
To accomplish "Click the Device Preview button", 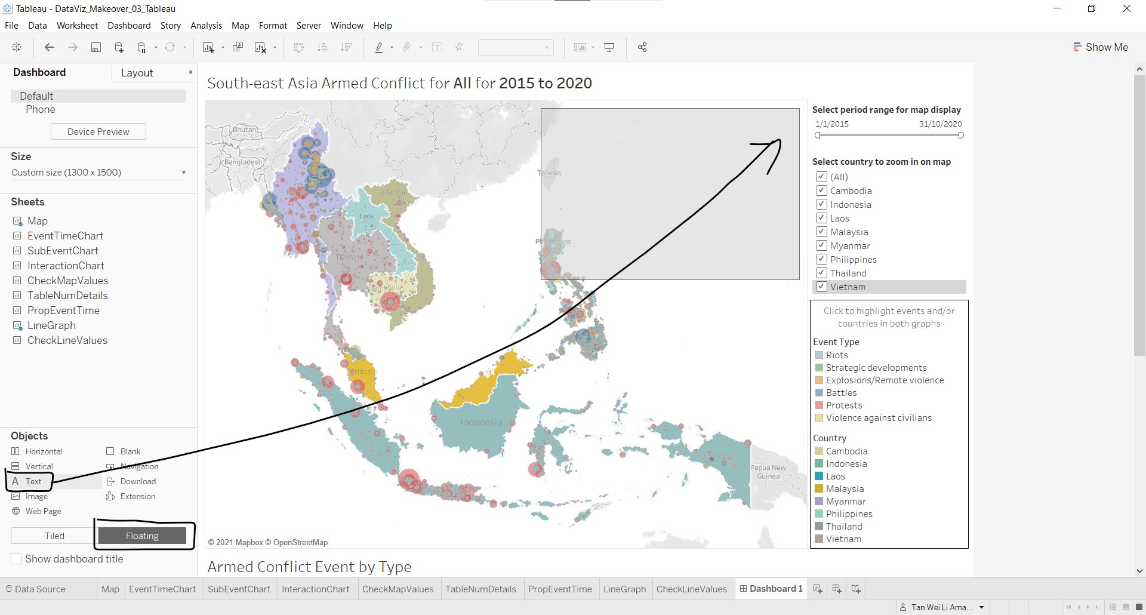I will [x=98, y=132].
